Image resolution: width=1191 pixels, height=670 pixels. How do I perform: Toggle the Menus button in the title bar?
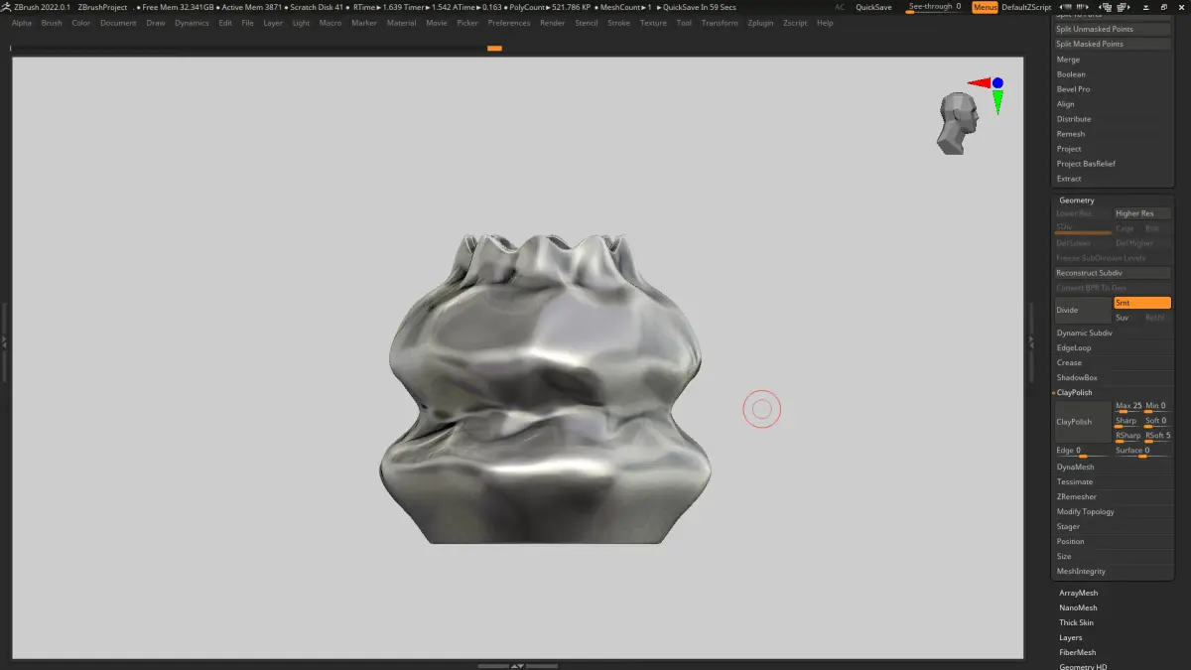point(985,7)
